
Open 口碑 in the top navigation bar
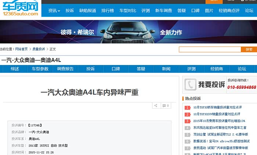click(195, 11)
